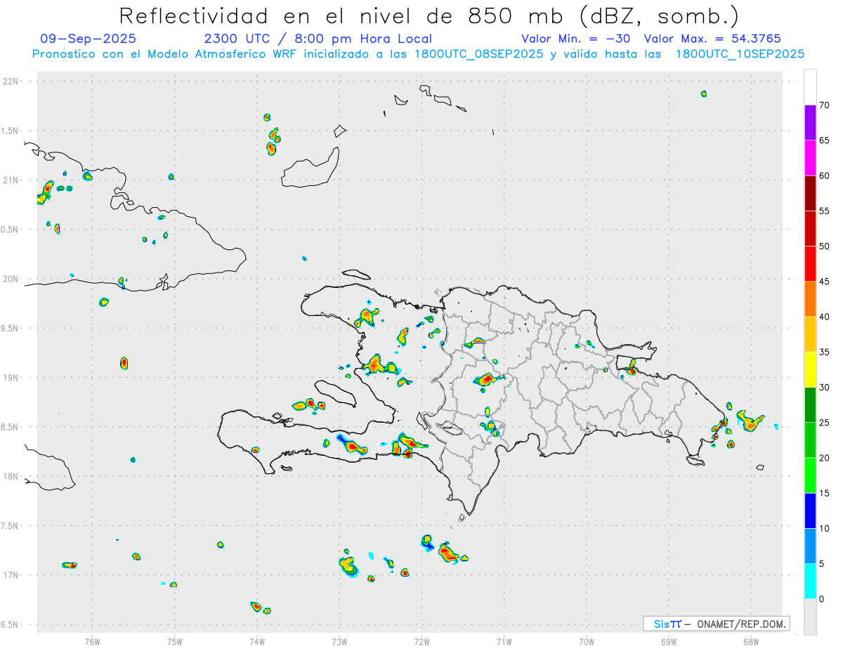This screenshot has width=843, height=651.
Task: Click the "71W" longitude axis label
Action: click(504, 641)
